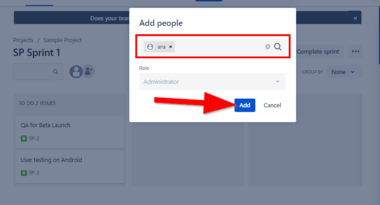
Task: Click the magnifier icon in Add people
Action: pos(278,47)
